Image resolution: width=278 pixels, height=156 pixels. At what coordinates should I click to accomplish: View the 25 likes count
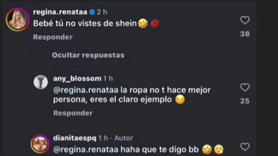[245, 101]
